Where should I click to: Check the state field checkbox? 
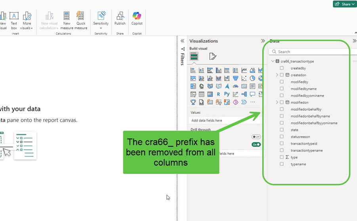tap(282, 130)
